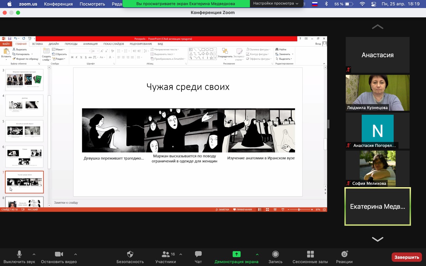This screenshot has height=266, width=426.
Task: Click Найти binoculars in Редактирование
Action: point(277,49)
